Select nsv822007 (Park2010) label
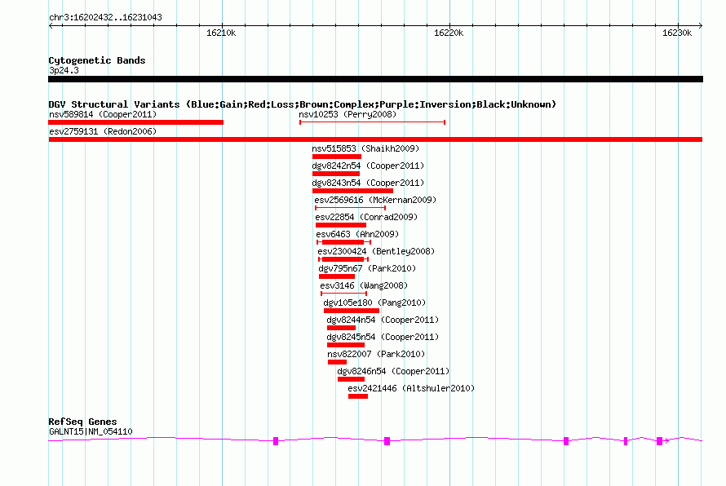 tap(376, 354)
